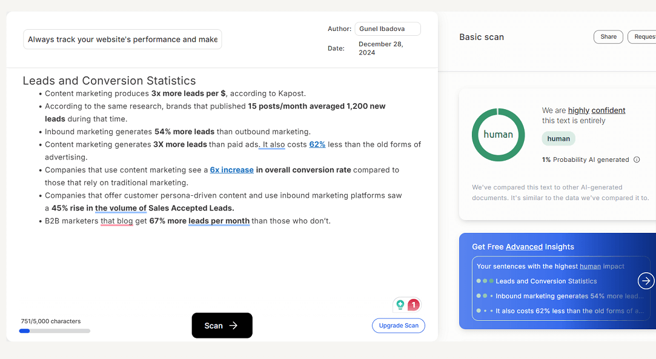Image resolution: width=656 pixels, height=359 pixels.
Task: Open the red grammar issue counter badge
Action: (x=413, y=305)
